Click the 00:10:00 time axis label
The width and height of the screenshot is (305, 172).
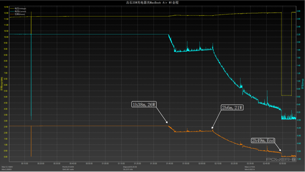point(25,164)
